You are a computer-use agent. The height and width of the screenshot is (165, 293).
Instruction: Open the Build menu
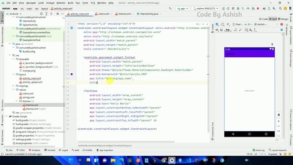click(x=71, y=3)
